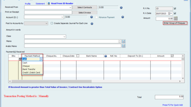Image resolution: width=191 pixels, height=107 pixels.
Task: Click the R.V.No. field
Action: point(164,9)
